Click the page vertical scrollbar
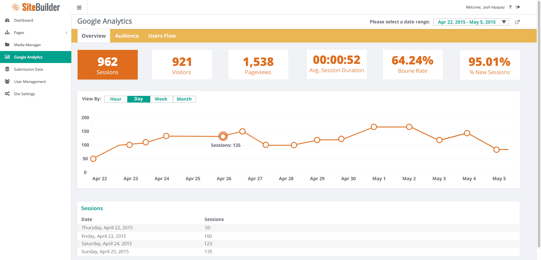The image size is (541, 260). coord(539,124)
